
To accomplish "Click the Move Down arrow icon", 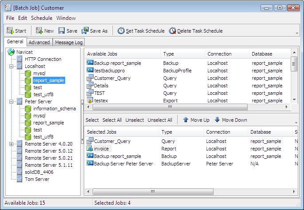I will [x=217, y=120].
